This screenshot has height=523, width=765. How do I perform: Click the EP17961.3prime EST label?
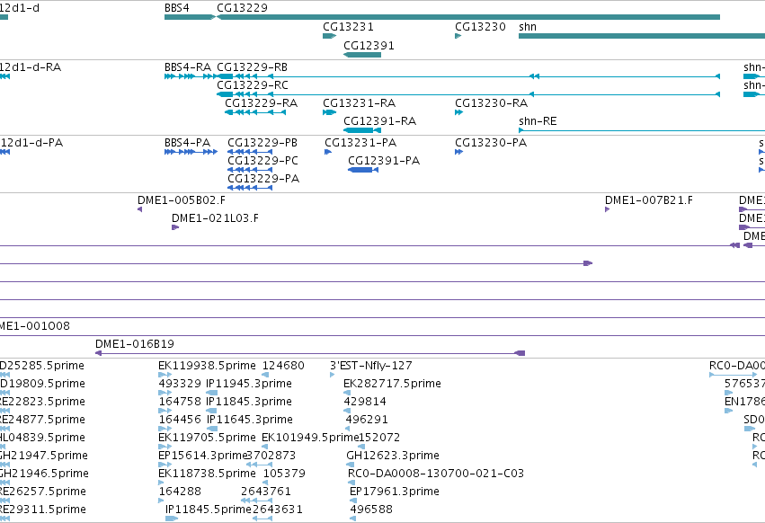pyautogui.click(x=395, y=492)
